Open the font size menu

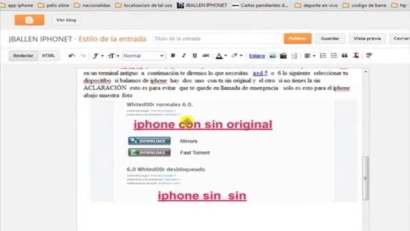click(113, 56)
